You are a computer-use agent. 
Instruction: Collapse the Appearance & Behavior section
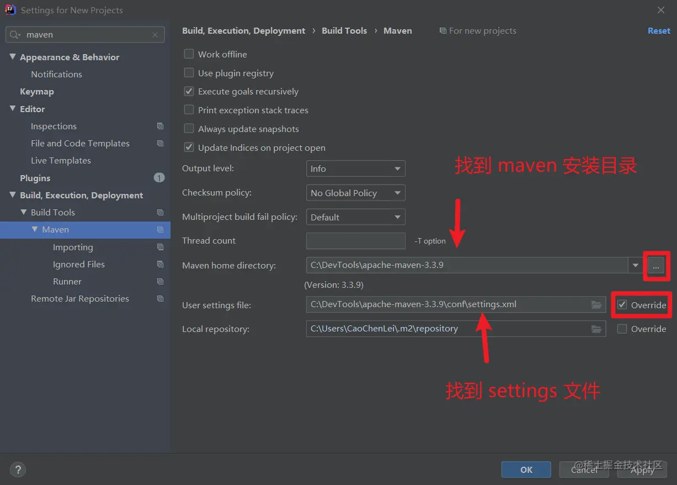[12, 57]
